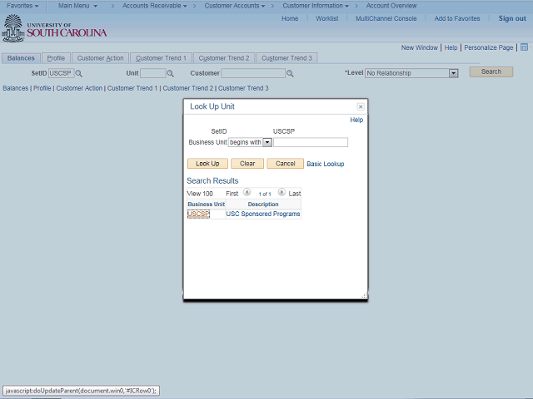
Task: Select the USCSP business unit result
Action: (x=198, y=214)
